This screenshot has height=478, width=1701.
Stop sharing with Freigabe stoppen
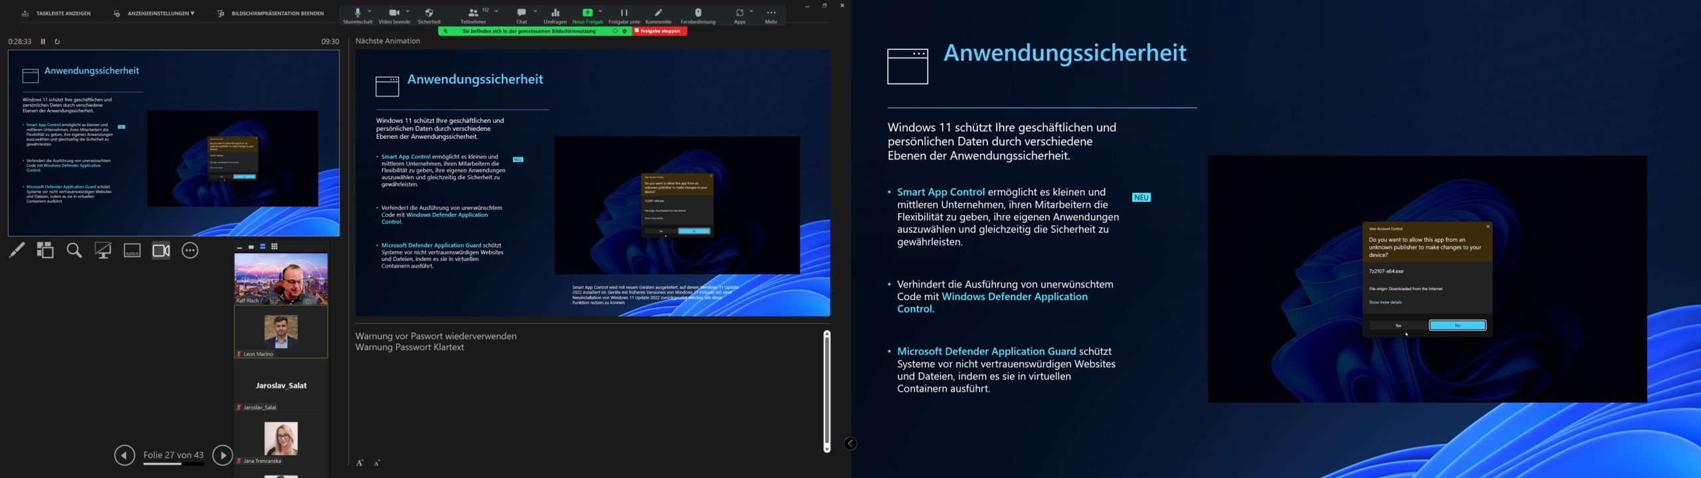click(x=658, y=31)
